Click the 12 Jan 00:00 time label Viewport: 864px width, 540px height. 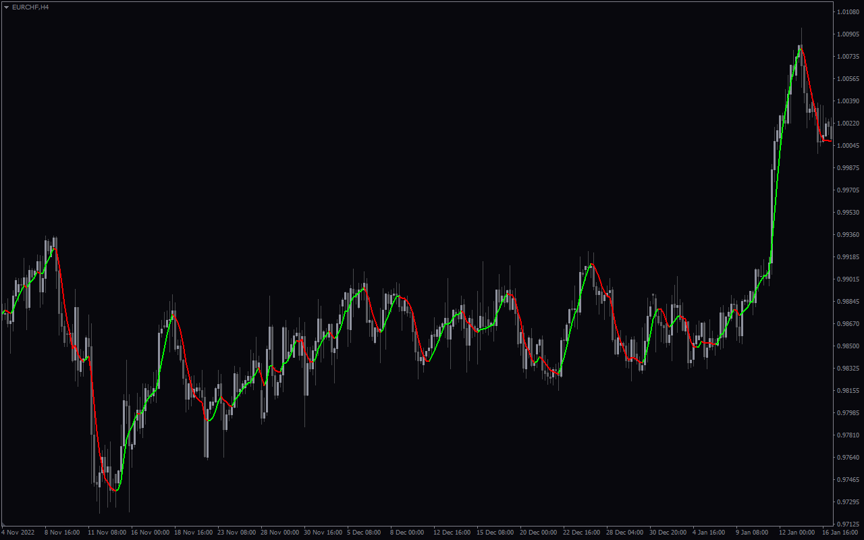[797, 533]
